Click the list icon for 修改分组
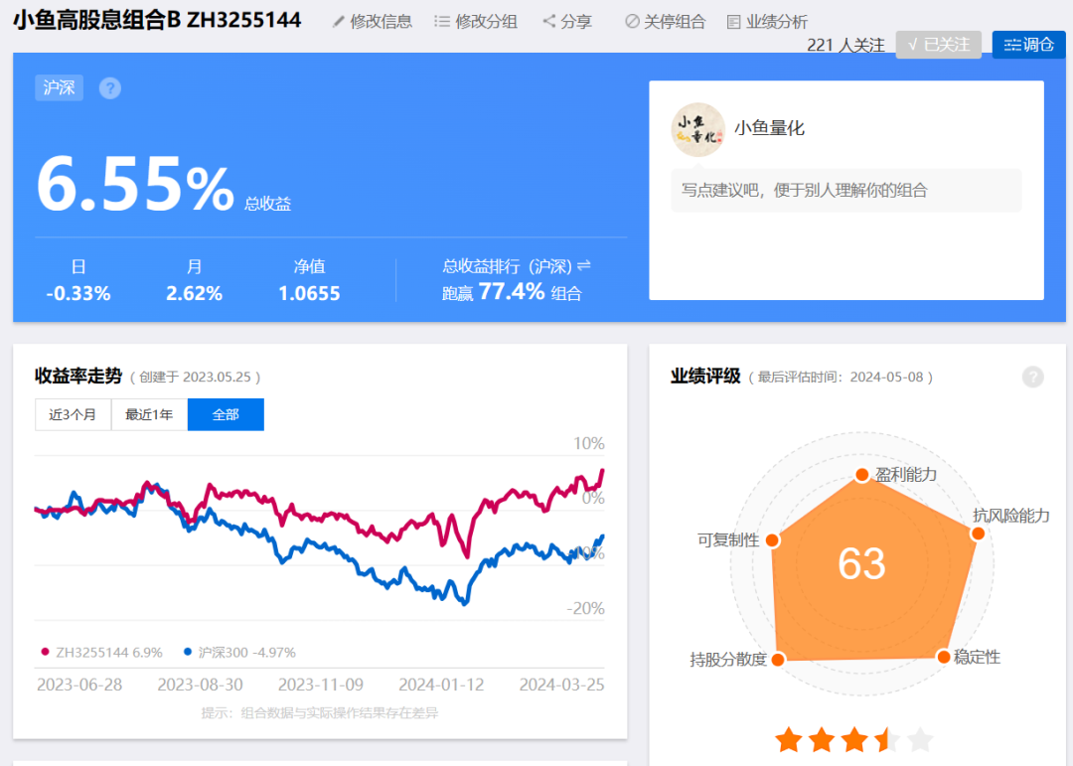The image size is (1073, 766). [x=442, y=22]
